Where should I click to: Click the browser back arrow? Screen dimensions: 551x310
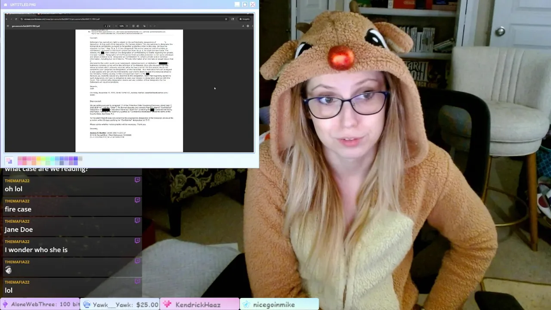[6, 19]
